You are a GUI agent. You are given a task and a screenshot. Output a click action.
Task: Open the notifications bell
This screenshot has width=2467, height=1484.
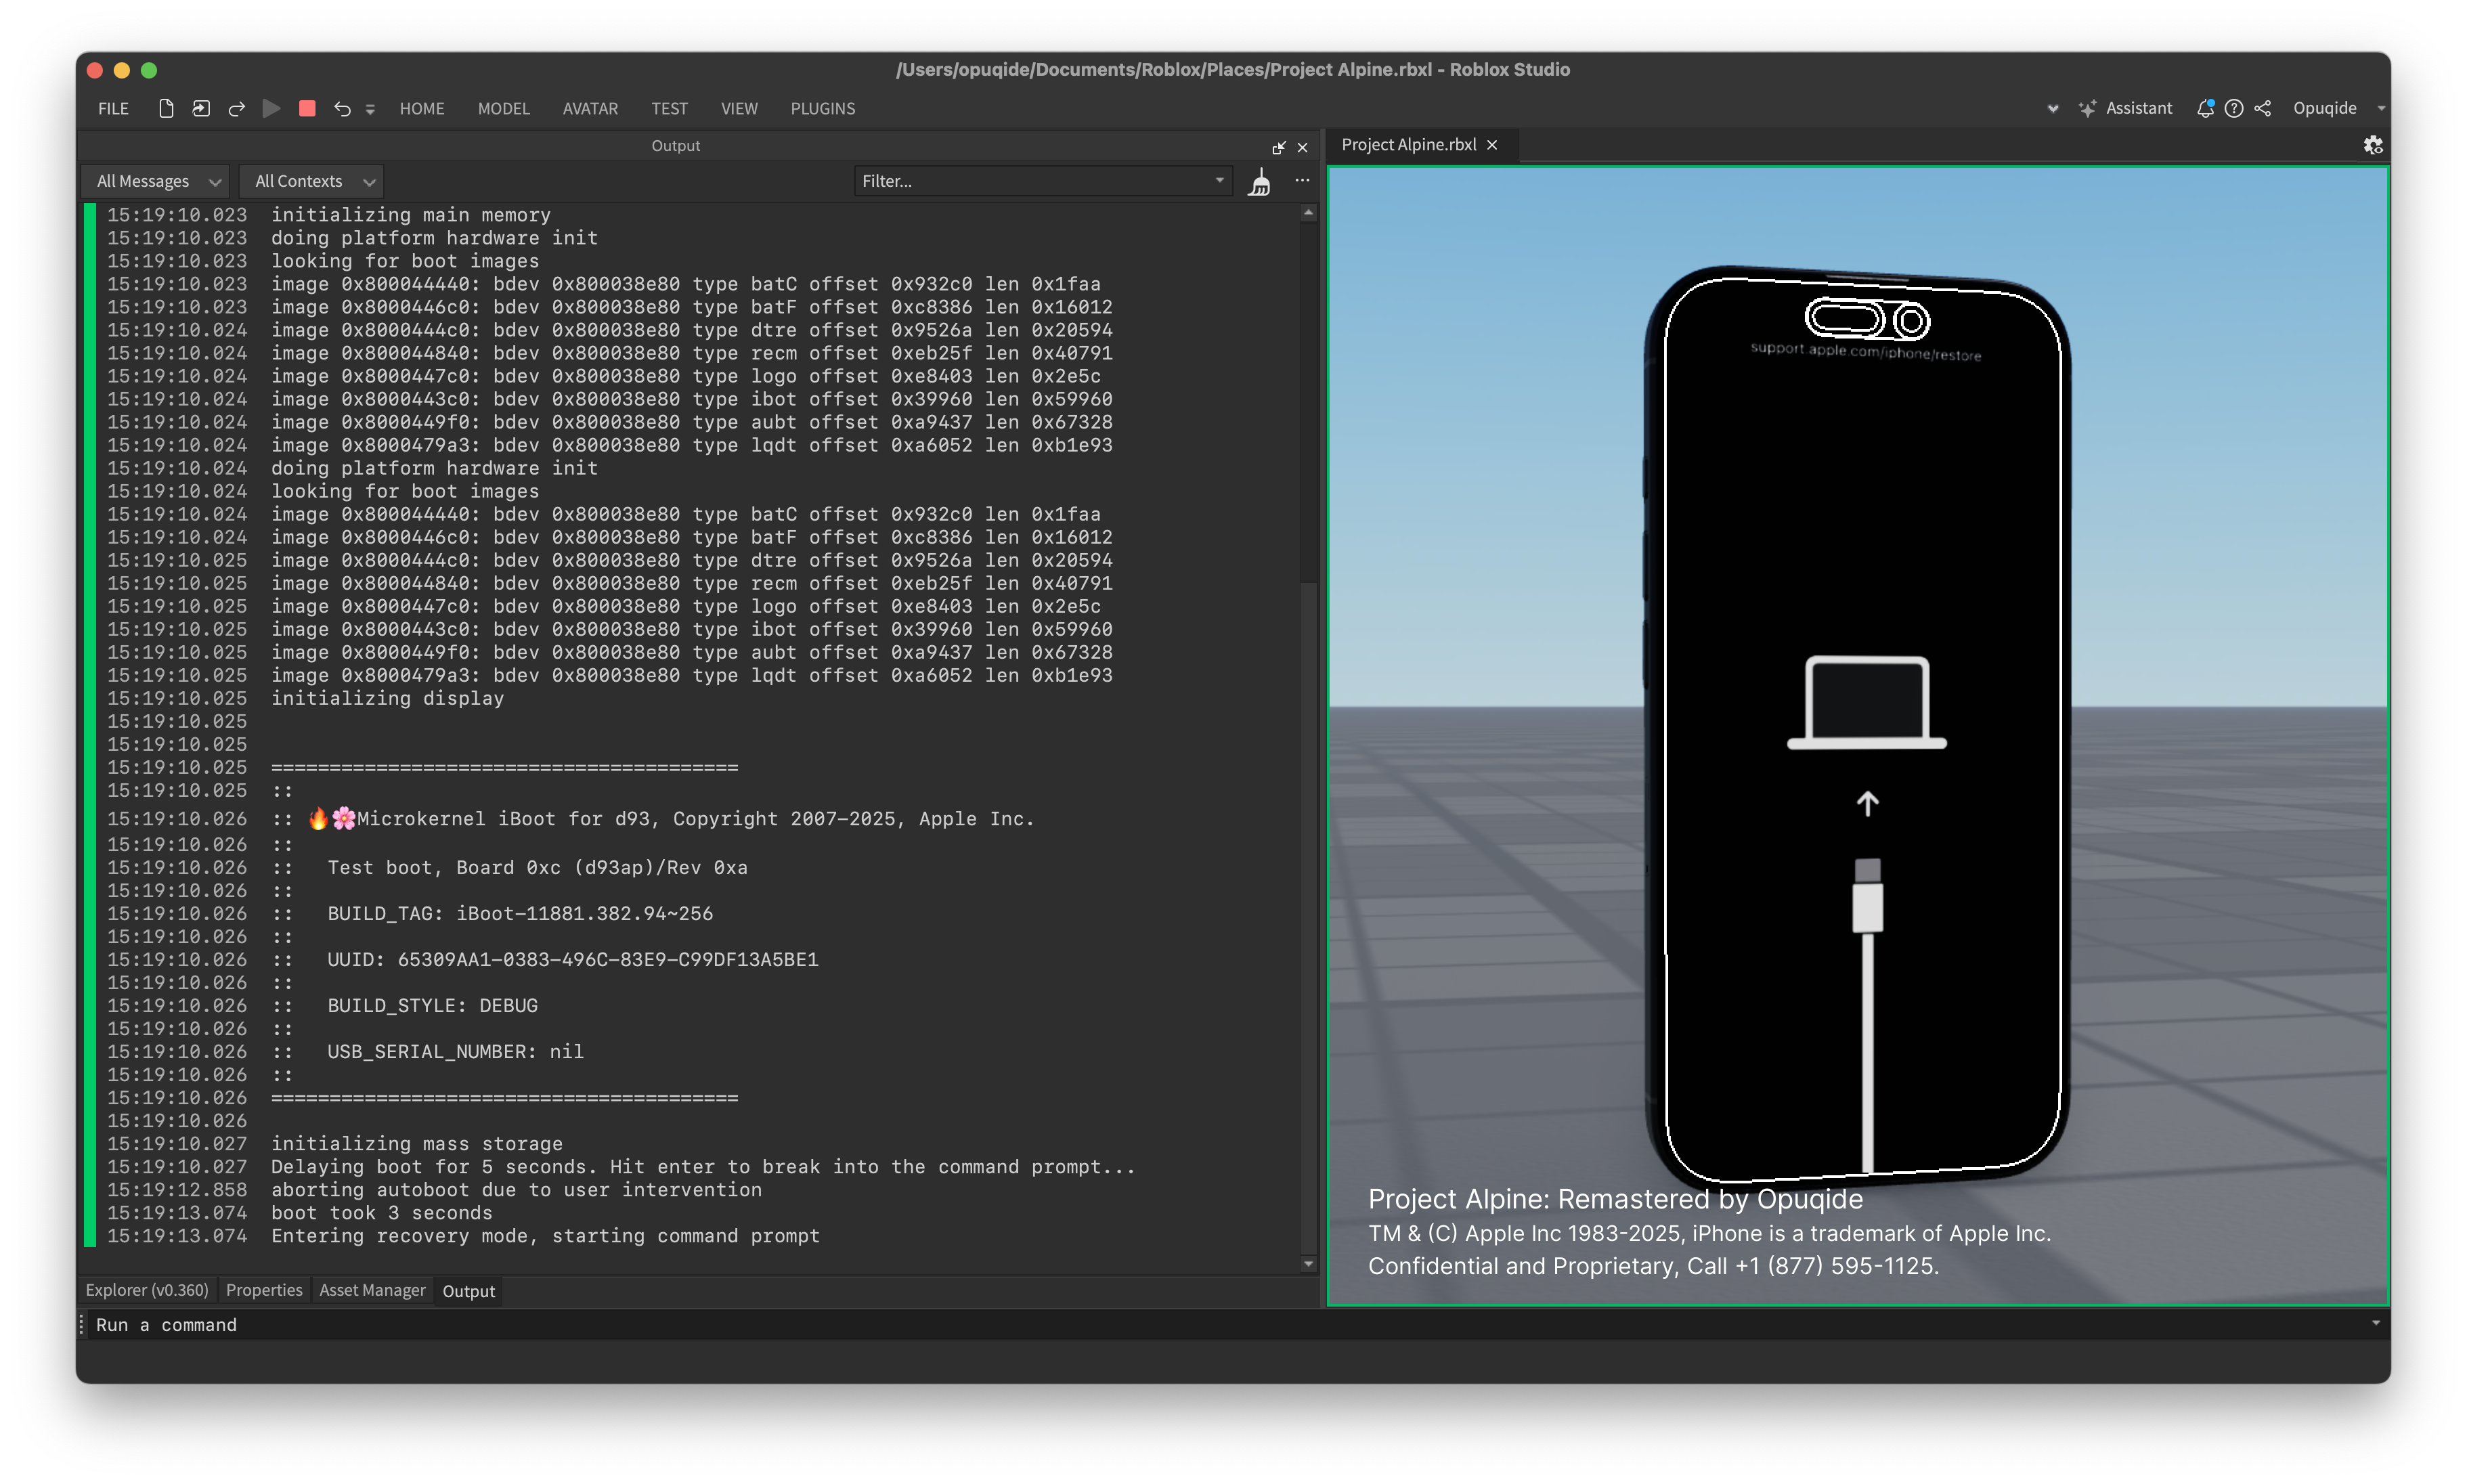2204,108
